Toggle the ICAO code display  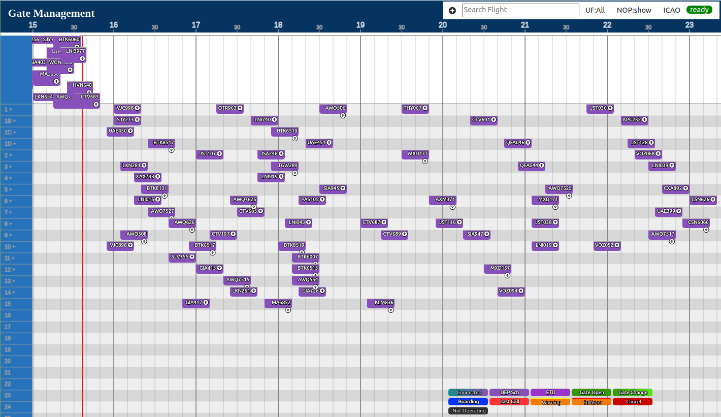(x=672, y=10)
